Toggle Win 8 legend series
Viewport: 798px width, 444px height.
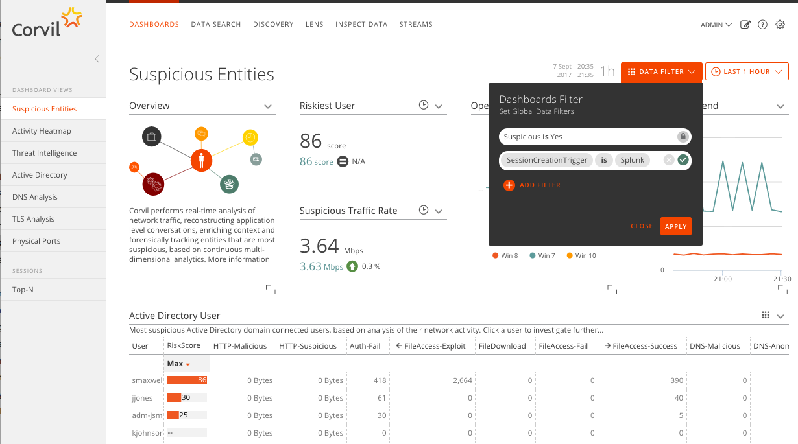(505, 255)
